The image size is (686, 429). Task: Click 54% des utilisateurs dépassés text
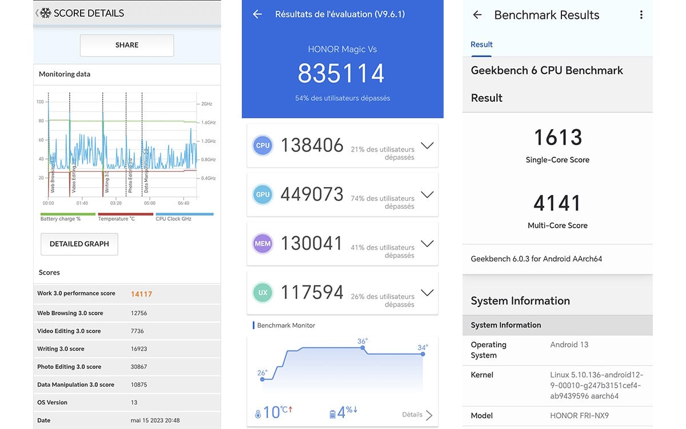(342, 98)
